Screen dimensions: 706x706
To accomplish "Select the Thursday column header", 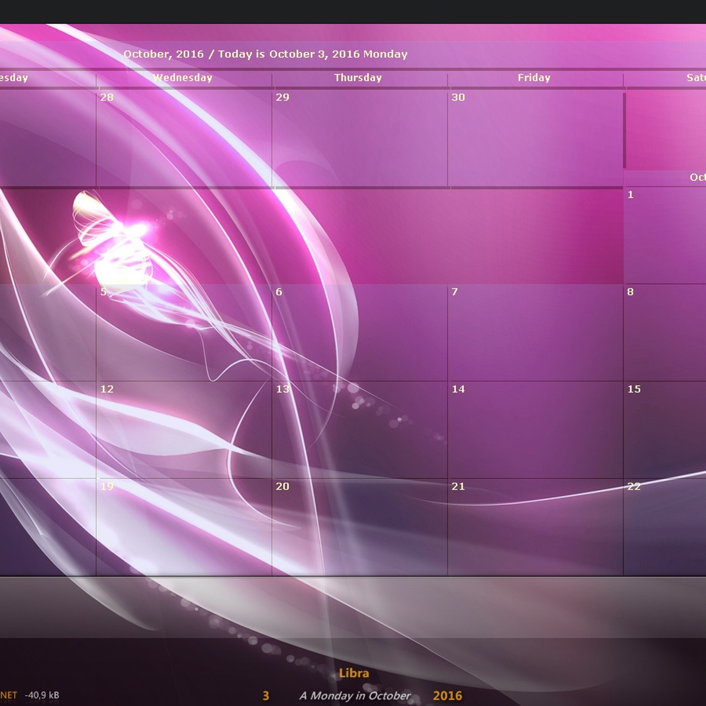I will coord(358,78).
